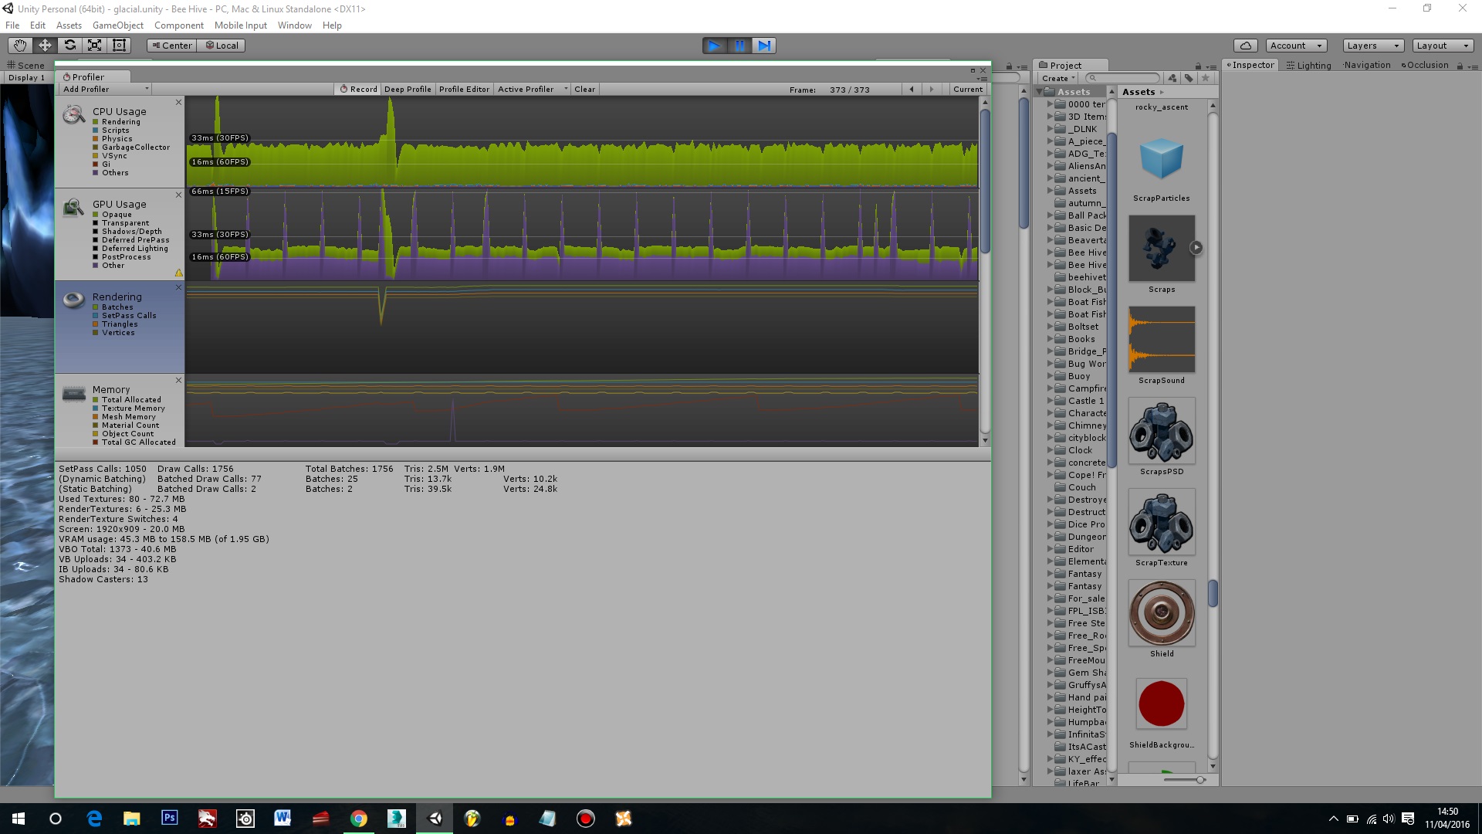Screen dimensions: 1482x834
Task: Select the Scale tool
Action: (x=94, y=46)
